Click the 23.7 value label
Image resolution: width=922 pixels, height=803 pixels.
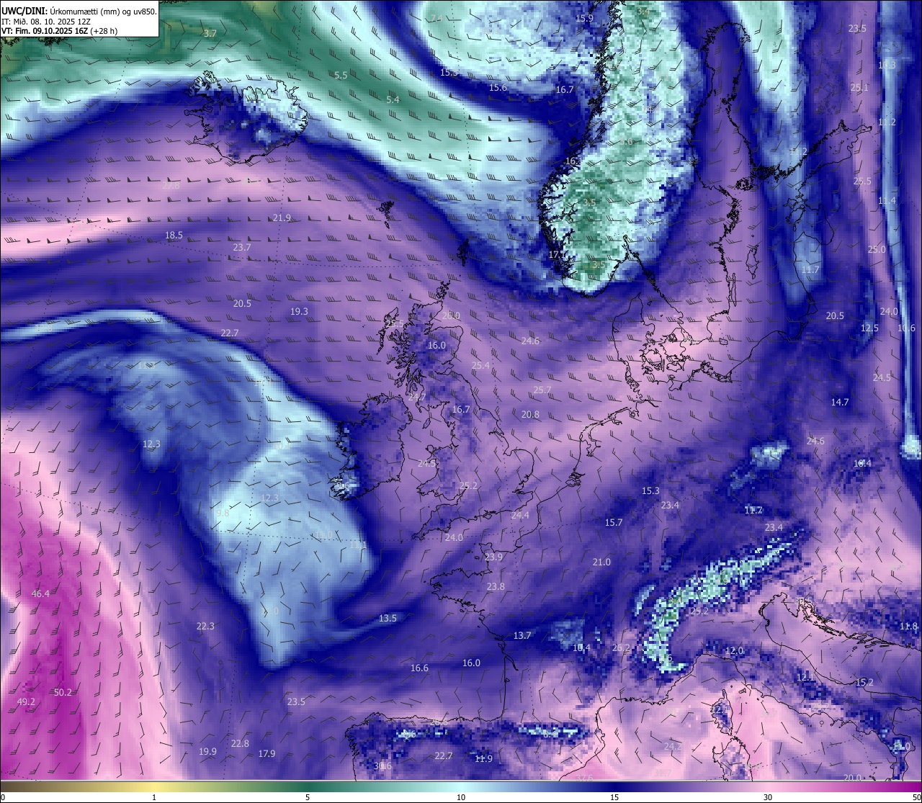point(242,248)
